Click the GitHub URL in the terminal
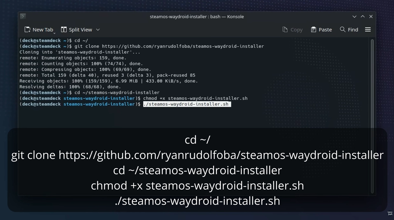The height and width of the screenshot is (220, 394). pyautogui.click(x=183, y=46)
